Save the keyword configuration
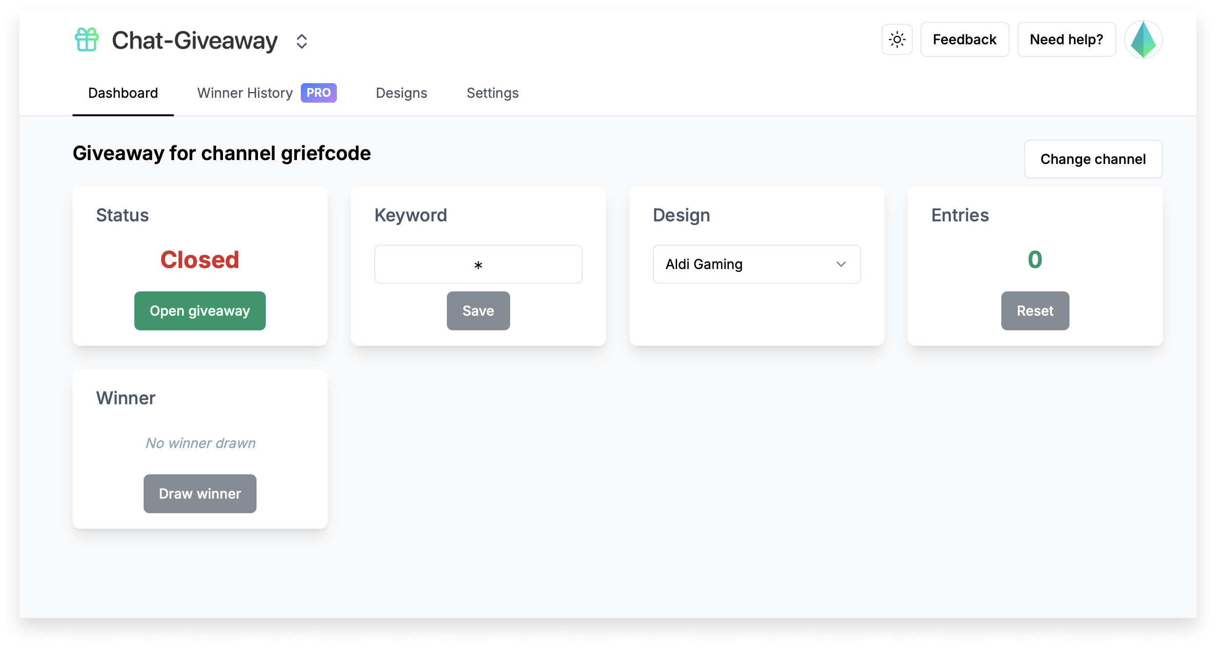This screenshot has width=1216, height=647. pyautogui.click(x=479, y=310)
